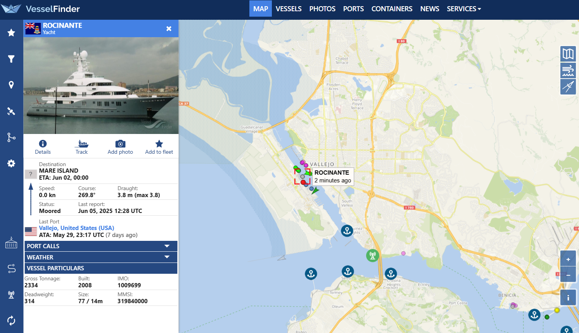Click the VesselFinder logo
Viewport: 579px width, 333px height.
click(x=40, y=9)
